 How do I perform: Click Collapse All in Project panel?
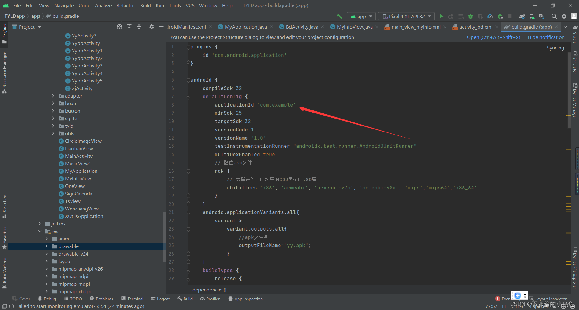point(139,27)
